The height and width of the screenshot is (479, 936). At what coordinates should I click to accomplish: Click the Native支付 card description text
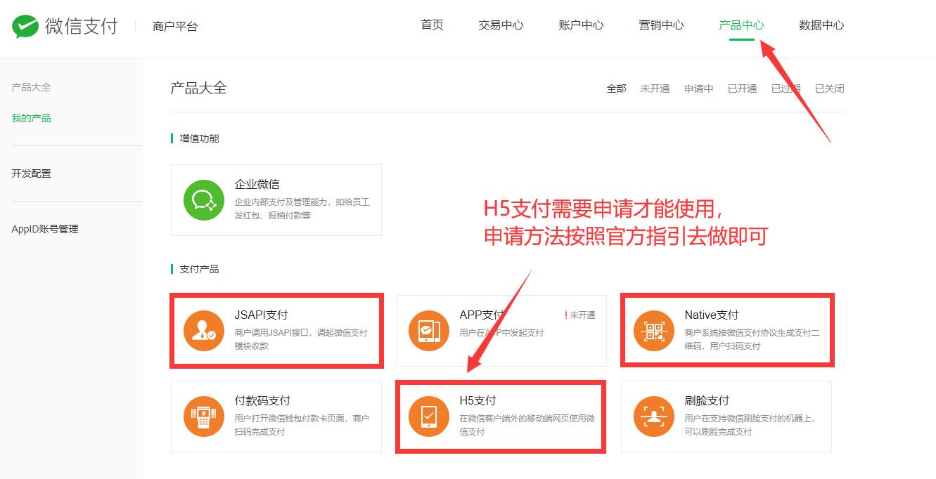(x=752, y=339)
